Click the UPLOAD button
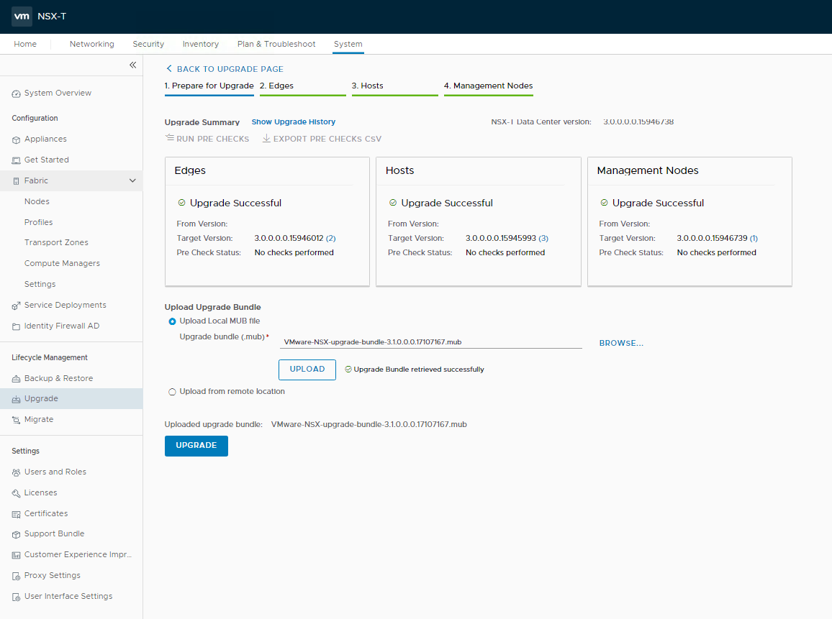The height and width of the screenshot is (619, 832). (x=307, y=370)
